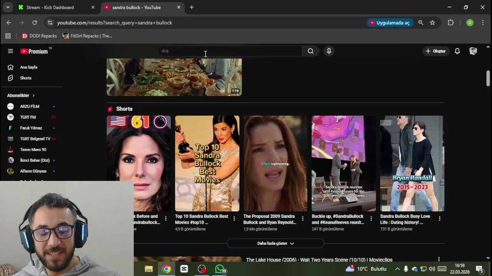Open the YouTube account avatar menu
Image resolution: width=492 pixels, height=276 pixels.
pyautogui.click(x=473, y=51)
